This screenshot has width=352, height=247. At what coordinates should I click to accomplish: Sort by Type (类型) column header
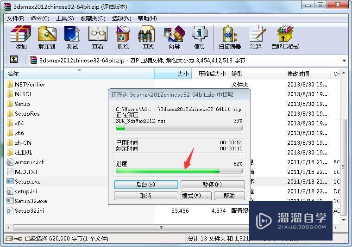click(x=257, y=74)
